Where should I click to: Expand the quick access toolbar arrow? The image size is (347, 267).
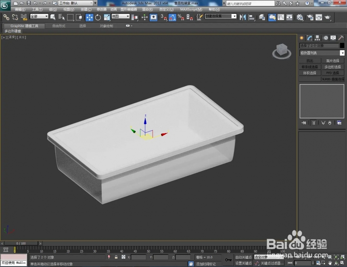click(95, 3)
